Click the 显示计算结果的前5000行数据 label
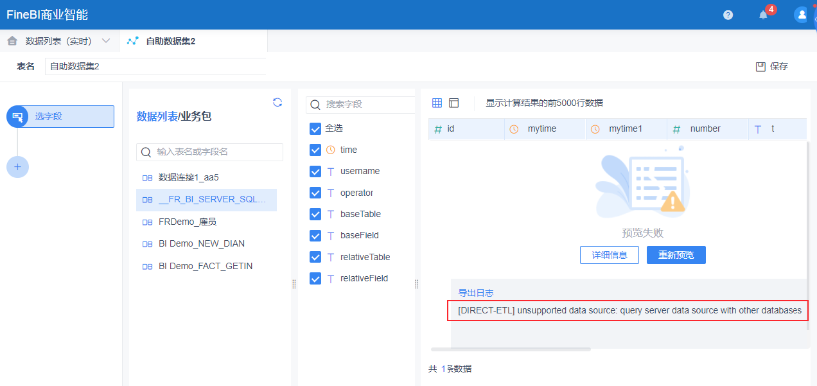Screen dimensions: 817x386 545,103
